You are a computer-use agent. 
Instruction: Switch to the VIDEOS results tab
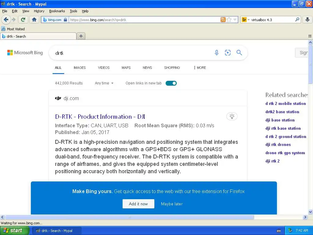pos(104,68)
